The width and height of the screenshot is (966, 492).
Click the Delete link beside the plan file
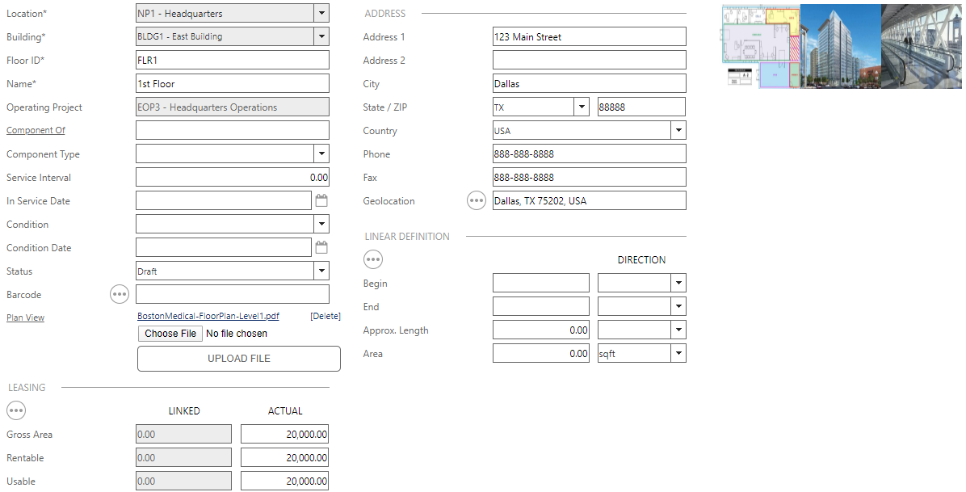pos(325,317)
